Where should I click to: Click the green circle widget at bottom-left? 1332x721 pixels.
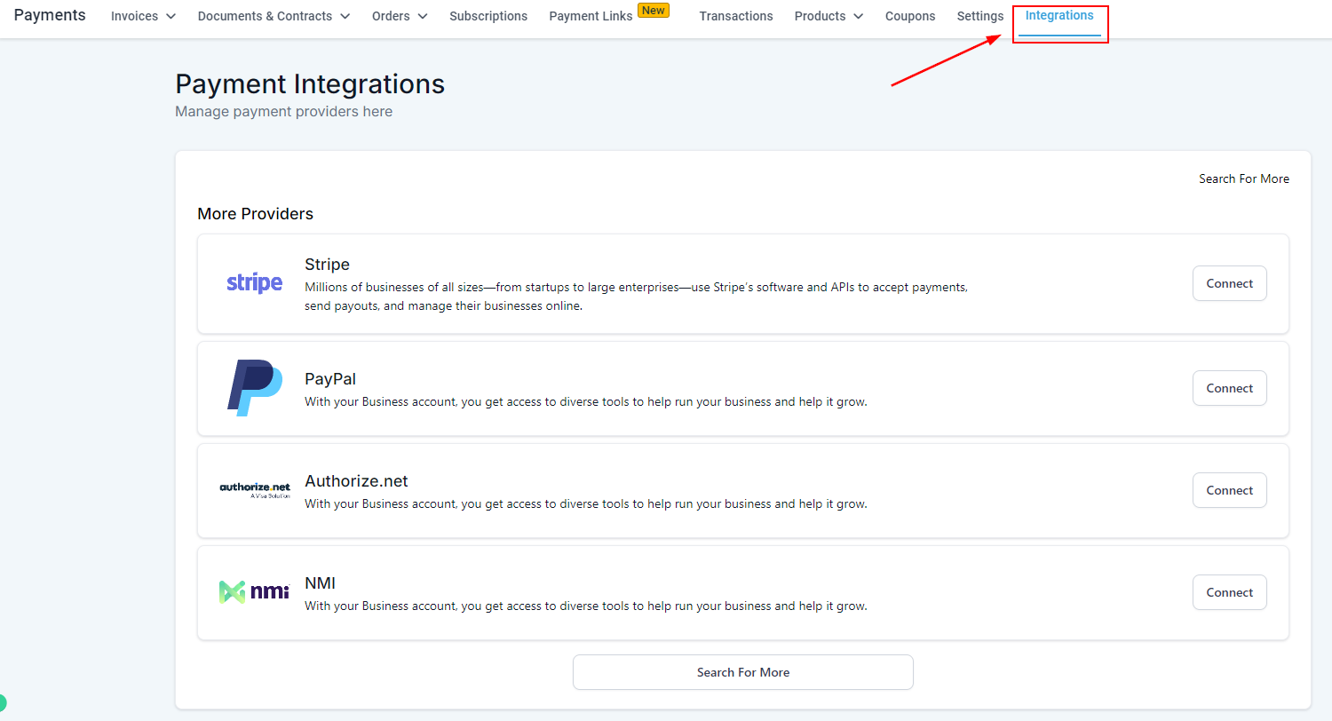3,703
